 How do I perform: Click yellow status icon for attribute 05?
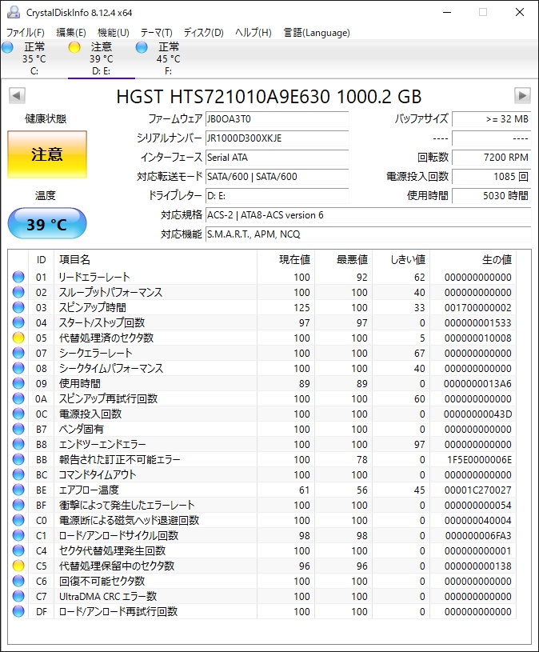tap(18, 338)
